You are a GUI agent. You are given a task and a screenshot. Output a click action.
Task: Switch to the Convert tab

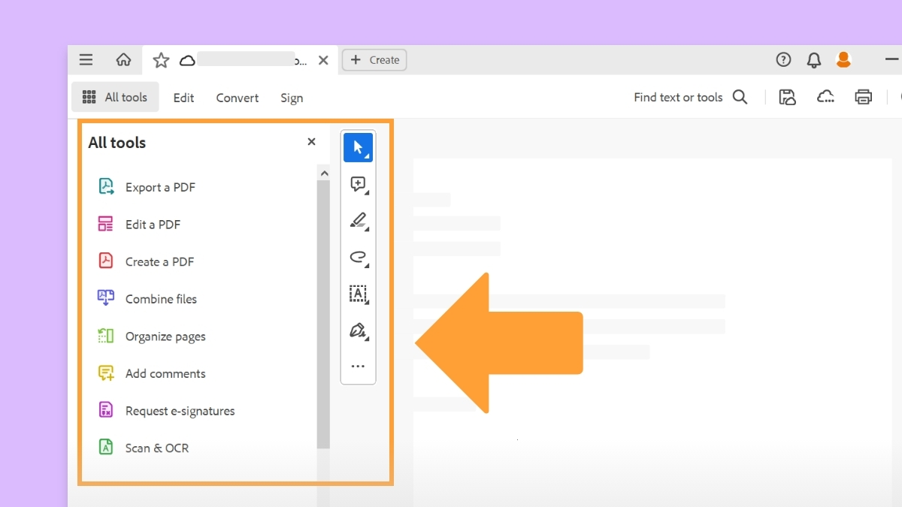237,98
